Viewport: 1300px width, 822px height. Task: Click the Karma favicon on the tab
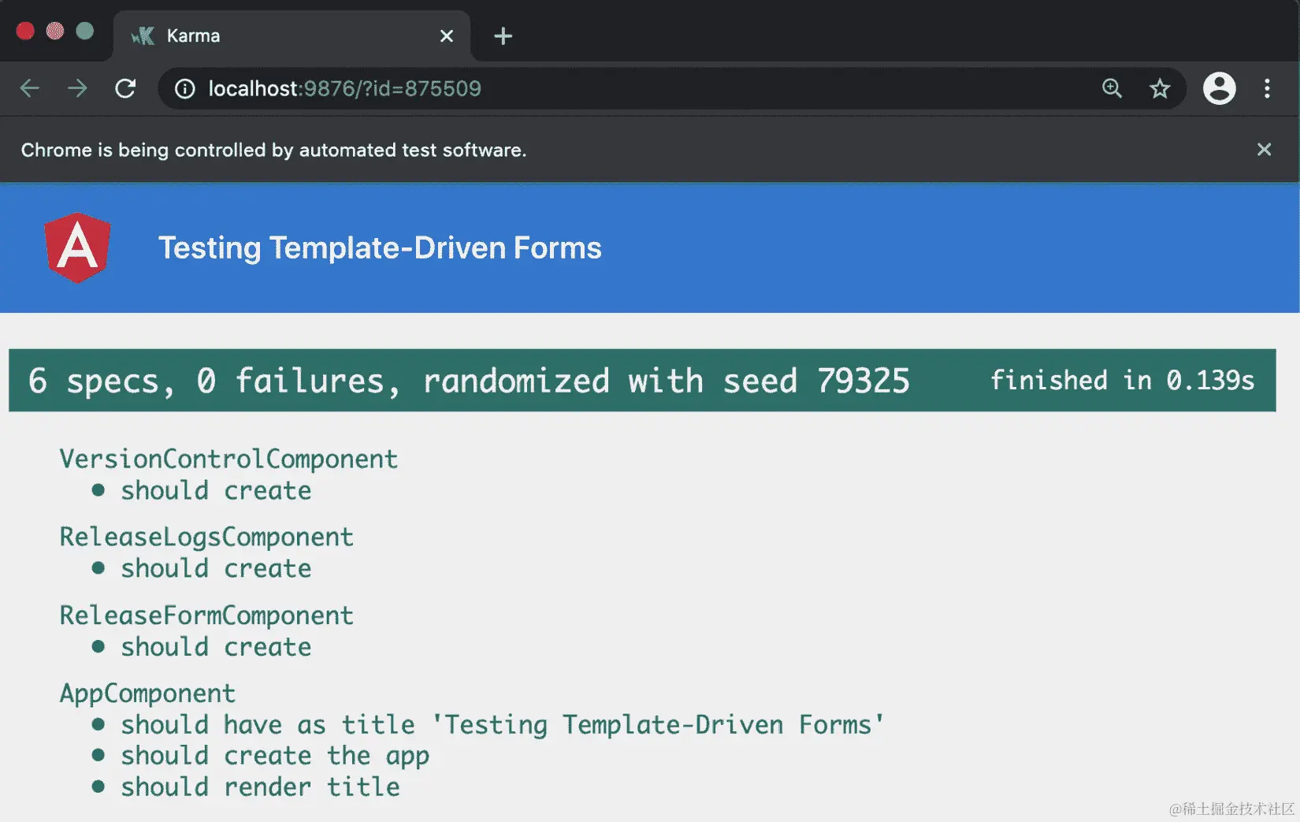[x=143, y=35]
